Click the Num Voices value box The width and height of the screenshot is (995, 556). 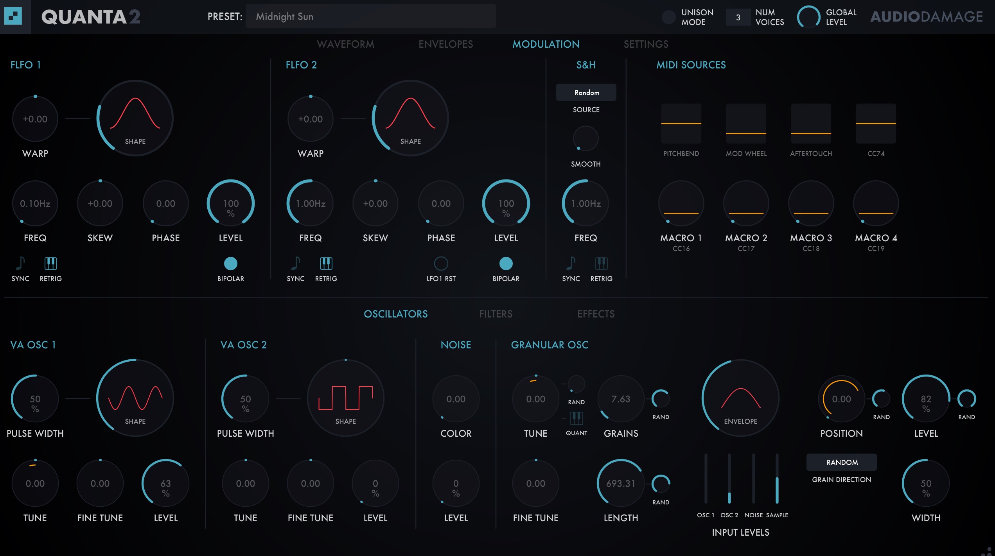[x=738, y=17]
